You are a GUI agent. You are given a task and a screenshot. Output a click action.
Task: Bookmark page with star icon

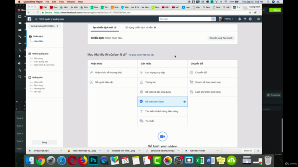250,13
